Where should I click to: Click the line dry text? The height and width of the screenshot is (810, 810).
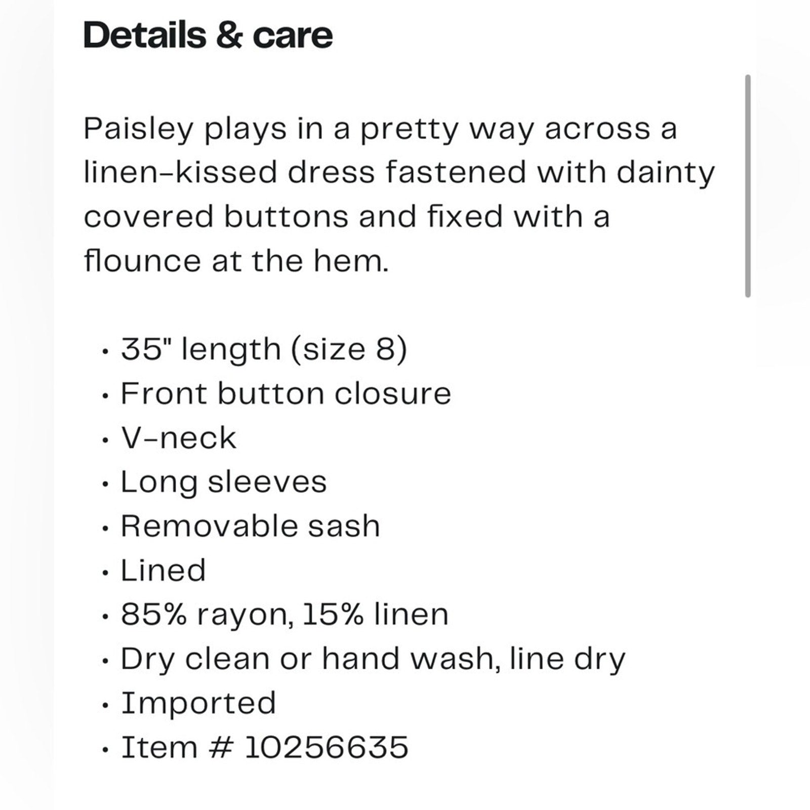[568, 659]
